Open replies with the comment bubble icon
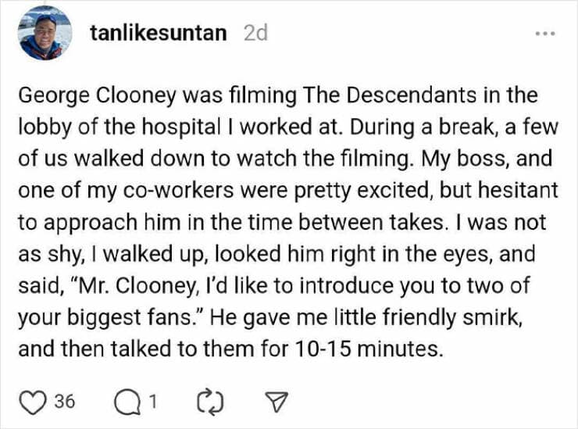The image size is (578, 429). [x=125, y=402]
